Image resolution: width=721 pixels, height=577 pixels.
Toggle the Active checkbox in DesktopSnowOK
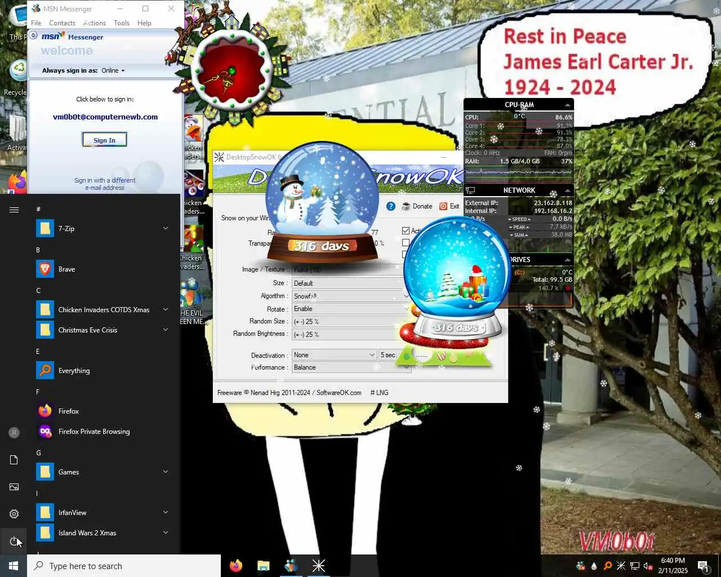click(x=406, y=231)
